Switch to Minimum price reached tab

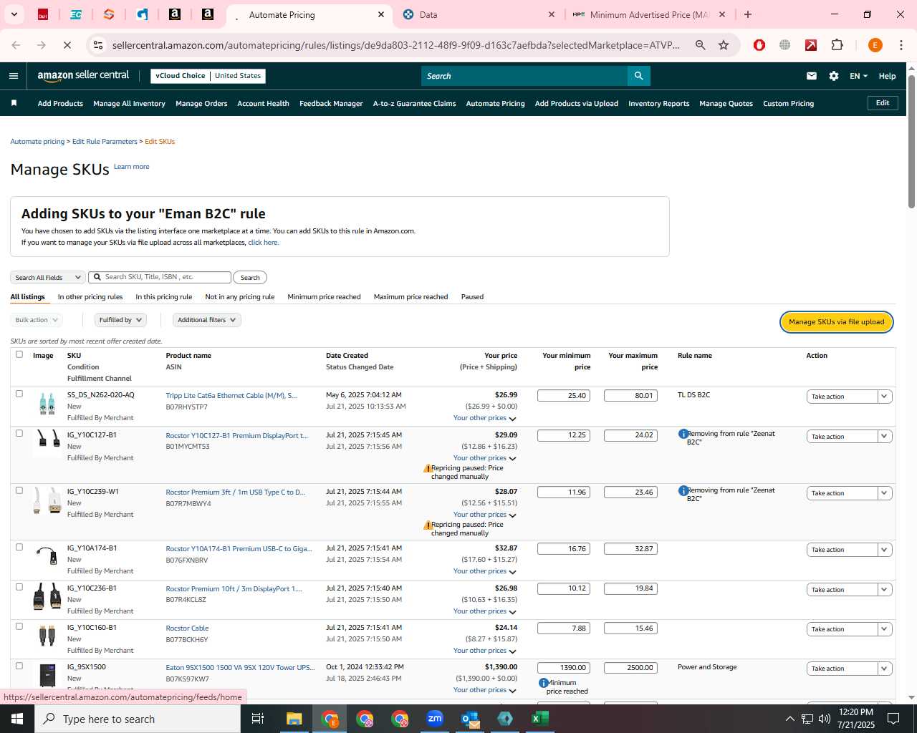(x=324, y=297)
